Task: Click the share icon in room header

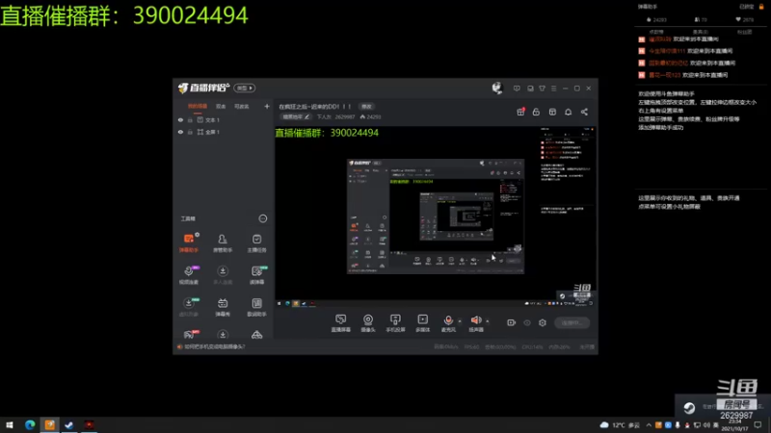Action: tap(584, 112)
